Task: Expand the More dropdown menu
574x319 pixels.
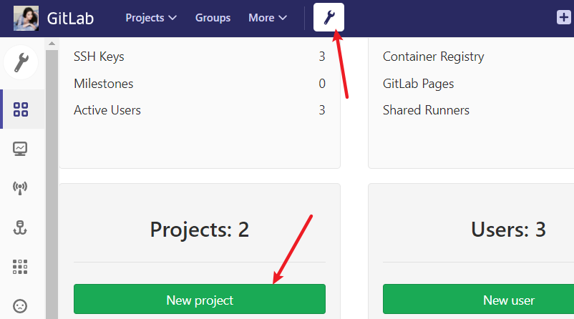Action: tap(267, 18)
